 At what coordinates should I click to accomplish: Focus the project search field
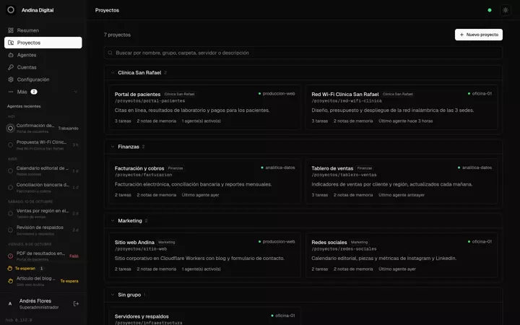[x=303, y=53]
